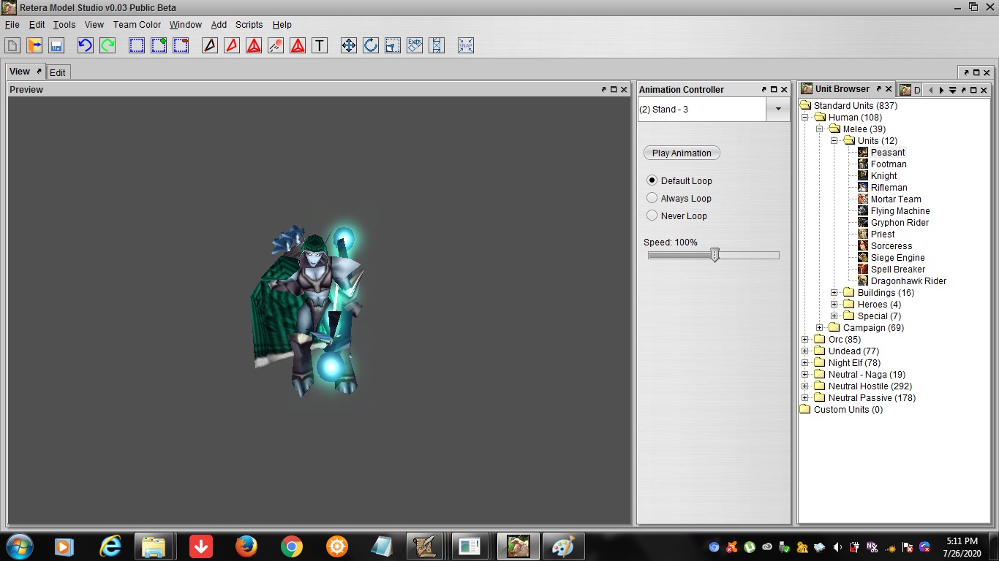Activate the Extend tool
Viewport: 999px width, 561px height.
(437, 45)
